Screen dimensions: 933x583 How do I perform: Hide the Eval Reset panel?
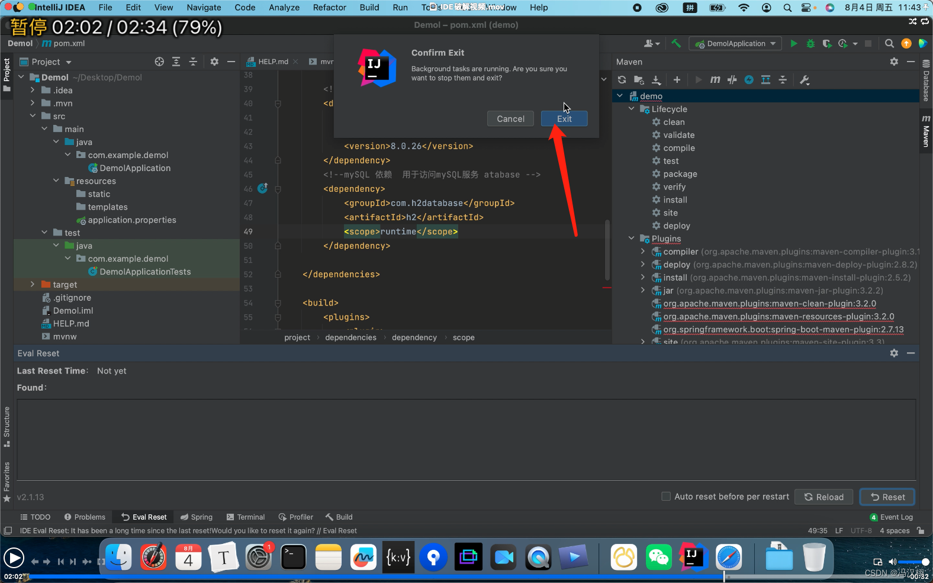click(911, 353)
